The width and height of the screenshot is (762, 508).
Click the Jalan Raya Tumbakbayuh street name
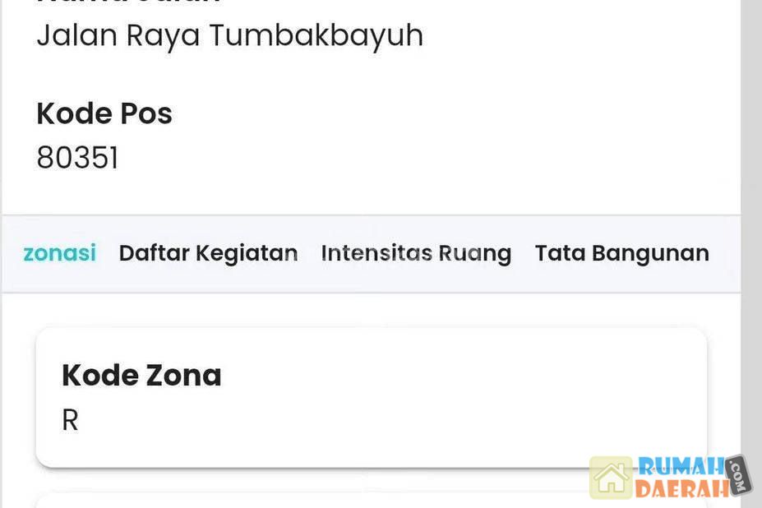[229, 35]
